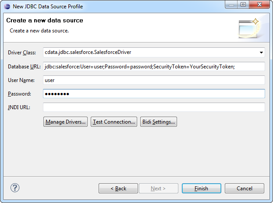The width and height of the screenshot is (273, 203).
Task: Minimize the New JDBC Data Source Profile dialog
Action: coord(231,6)
